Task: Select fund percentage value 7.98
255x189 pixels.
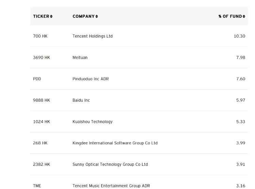Action: (240, 57)
